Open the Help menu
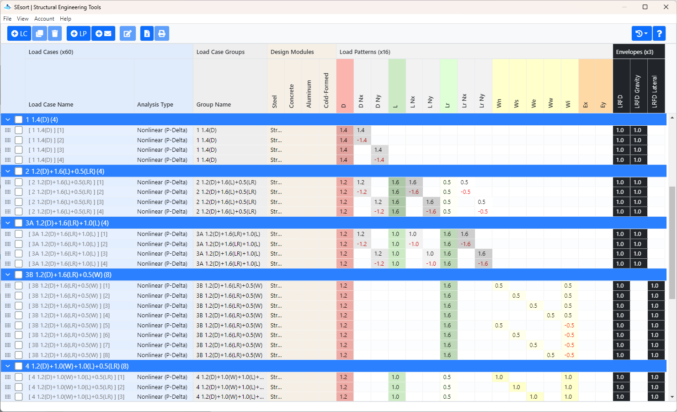This screenshot has height=412, width=677. [x=65, y=19]
